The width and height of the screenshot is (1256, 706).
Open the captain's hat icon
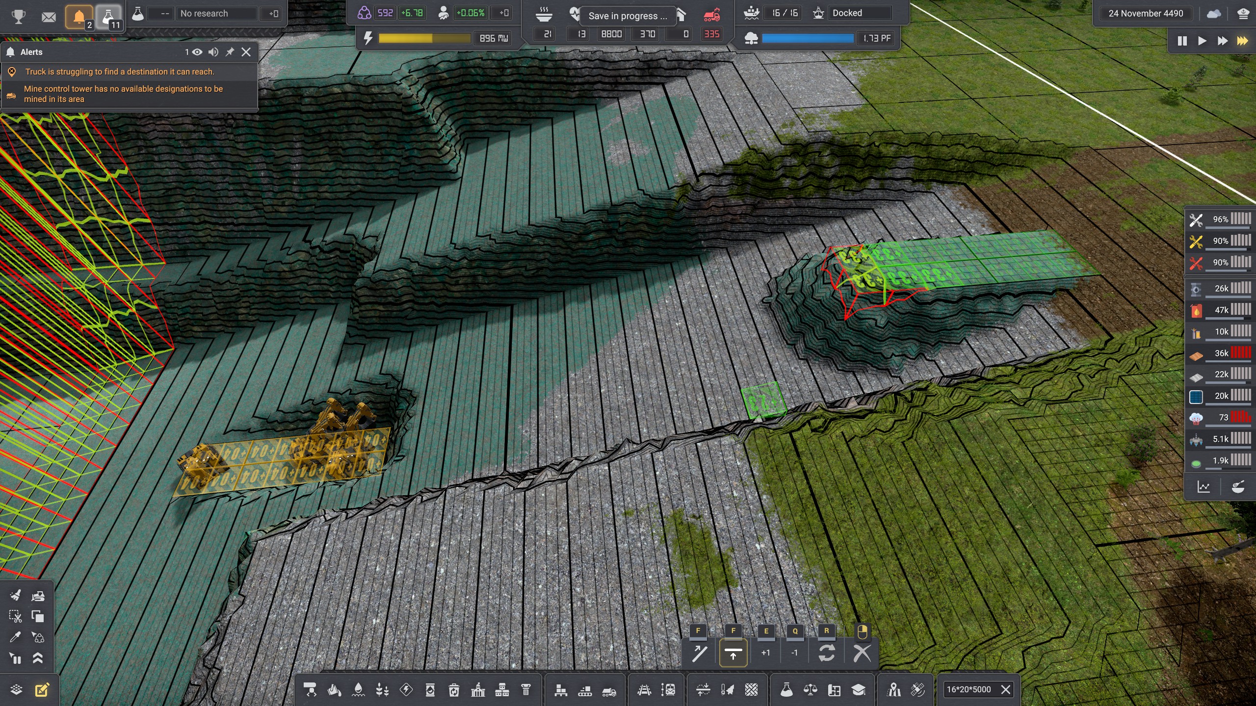pos(1243,14)
